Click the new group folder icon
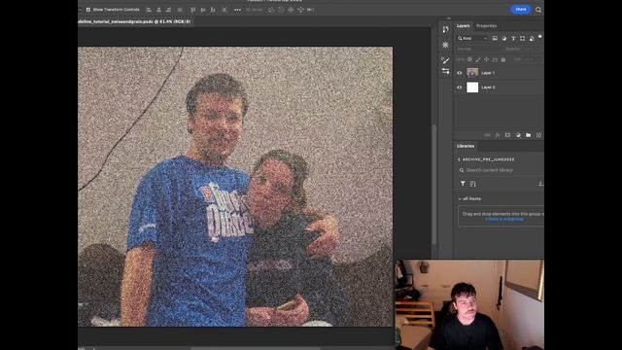 click(x=529, y=135)
